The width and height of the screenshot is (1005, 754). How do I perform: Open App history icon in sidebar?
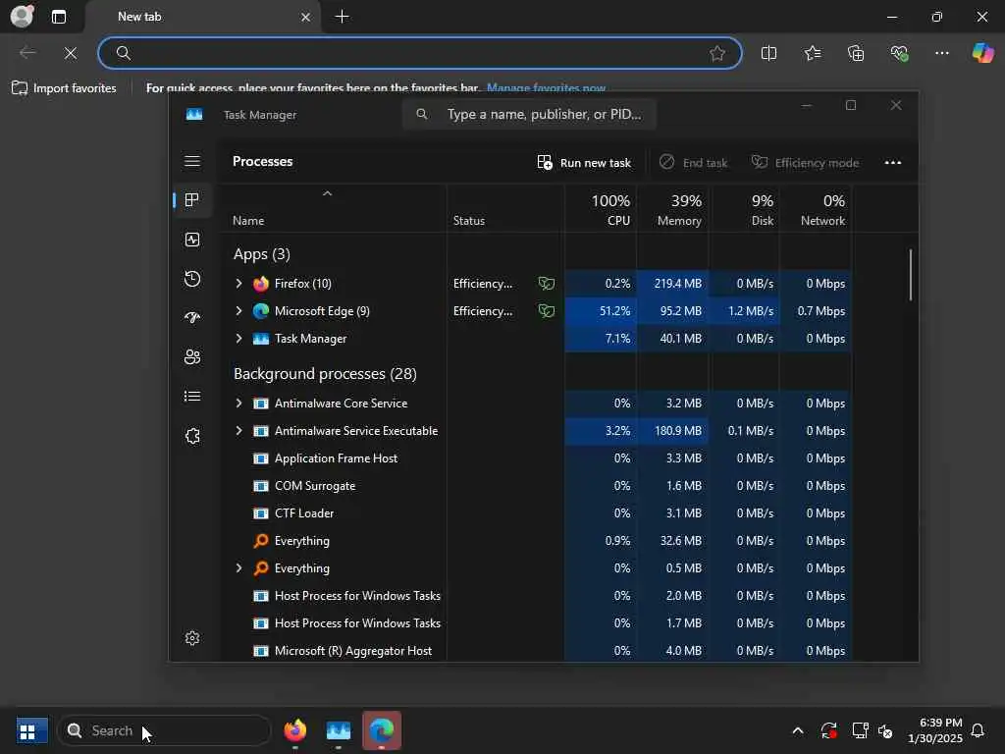[192, 279]
